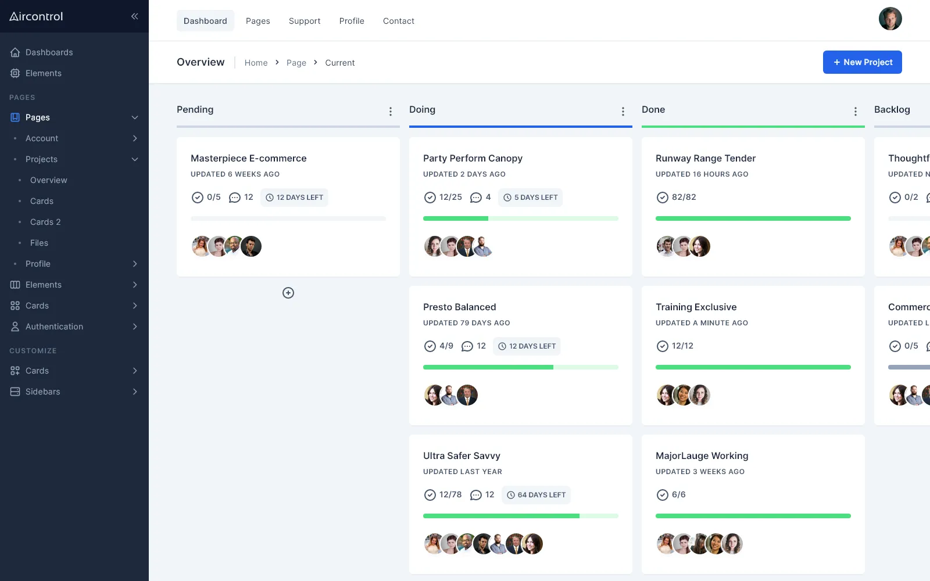Open Pending column kebab menu
The image size is (930, 581).
coord(391,112)
